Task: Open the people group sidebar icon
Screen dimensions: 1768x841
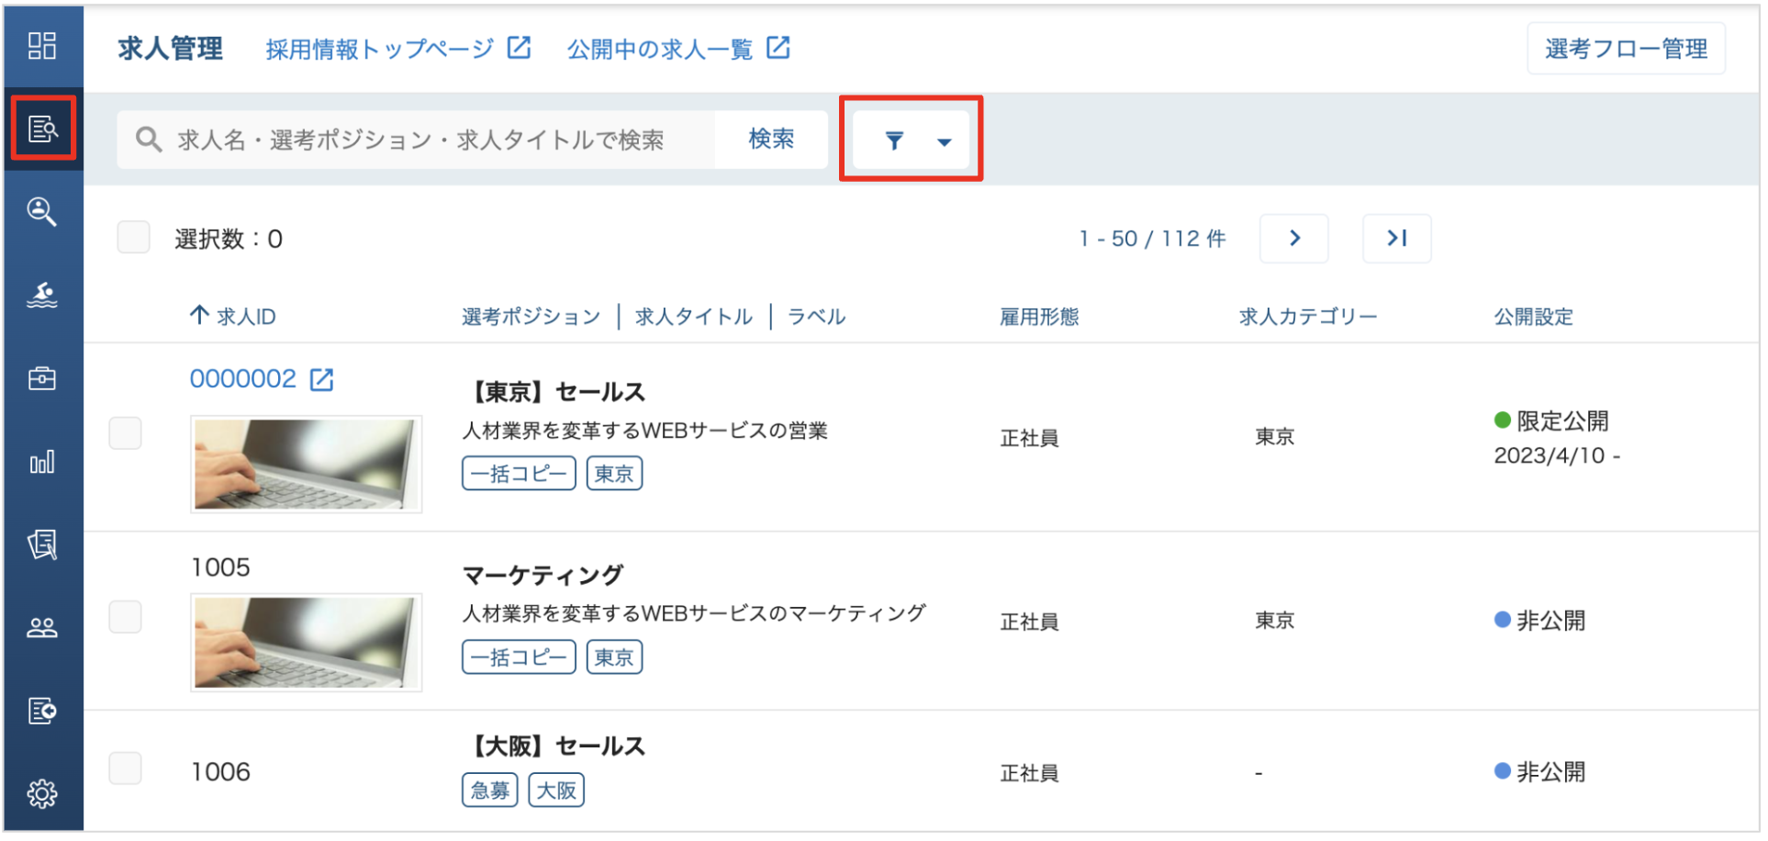Action: [x=42, y=628]
